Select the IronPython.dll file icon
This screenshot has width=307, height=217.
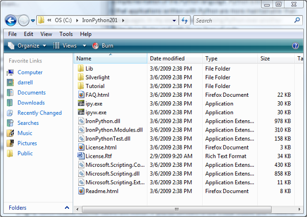point(81,121)
